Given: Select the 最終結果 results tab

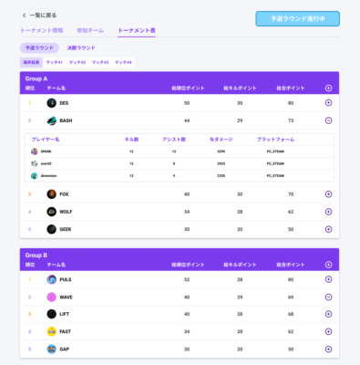Looking at the screenshot, I should (31, 62).
